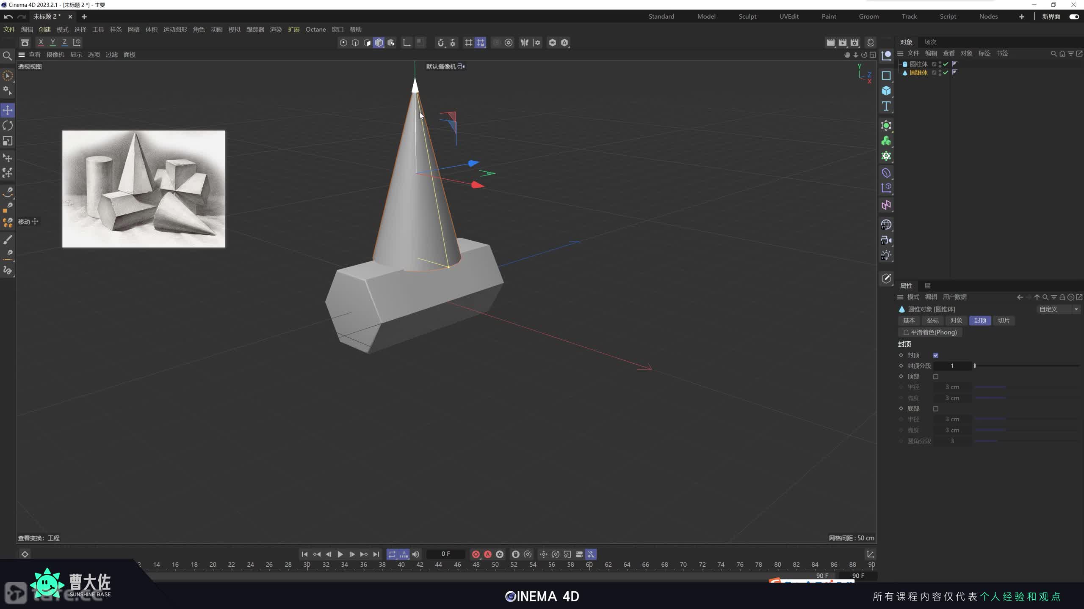Enable the 底部 checkbox
The height and width of the screenshot is (609, 1084).
click(936, 409)
